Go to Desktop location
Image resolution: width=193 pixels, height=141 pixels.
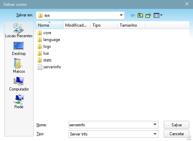coord(19,48)
